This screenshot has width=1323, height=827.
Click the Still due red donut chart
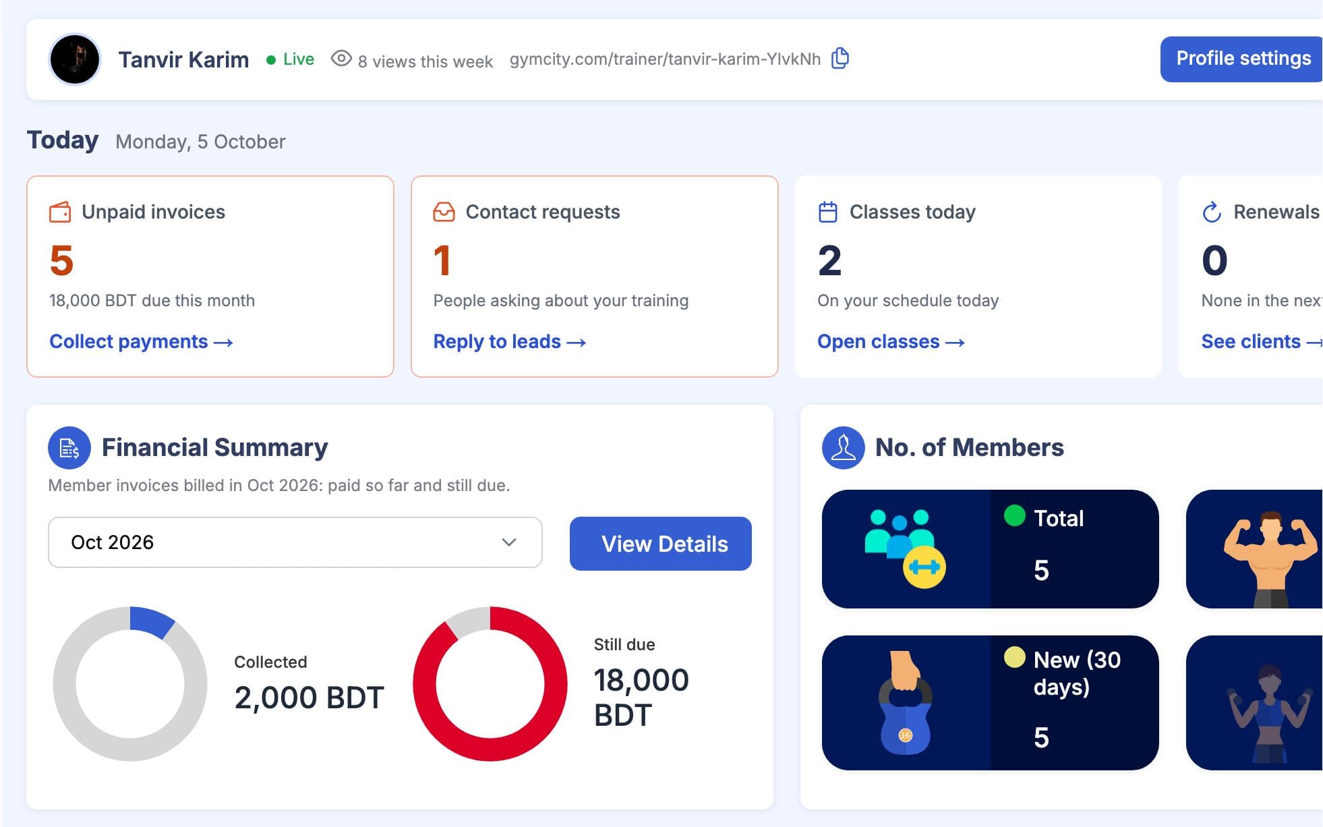490,684
